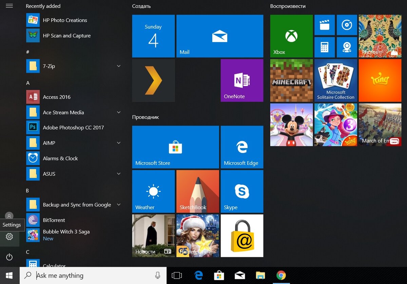407x284 pixels.
Task: Open Microsoft Store from the taskbar
Action: (219, 276)
